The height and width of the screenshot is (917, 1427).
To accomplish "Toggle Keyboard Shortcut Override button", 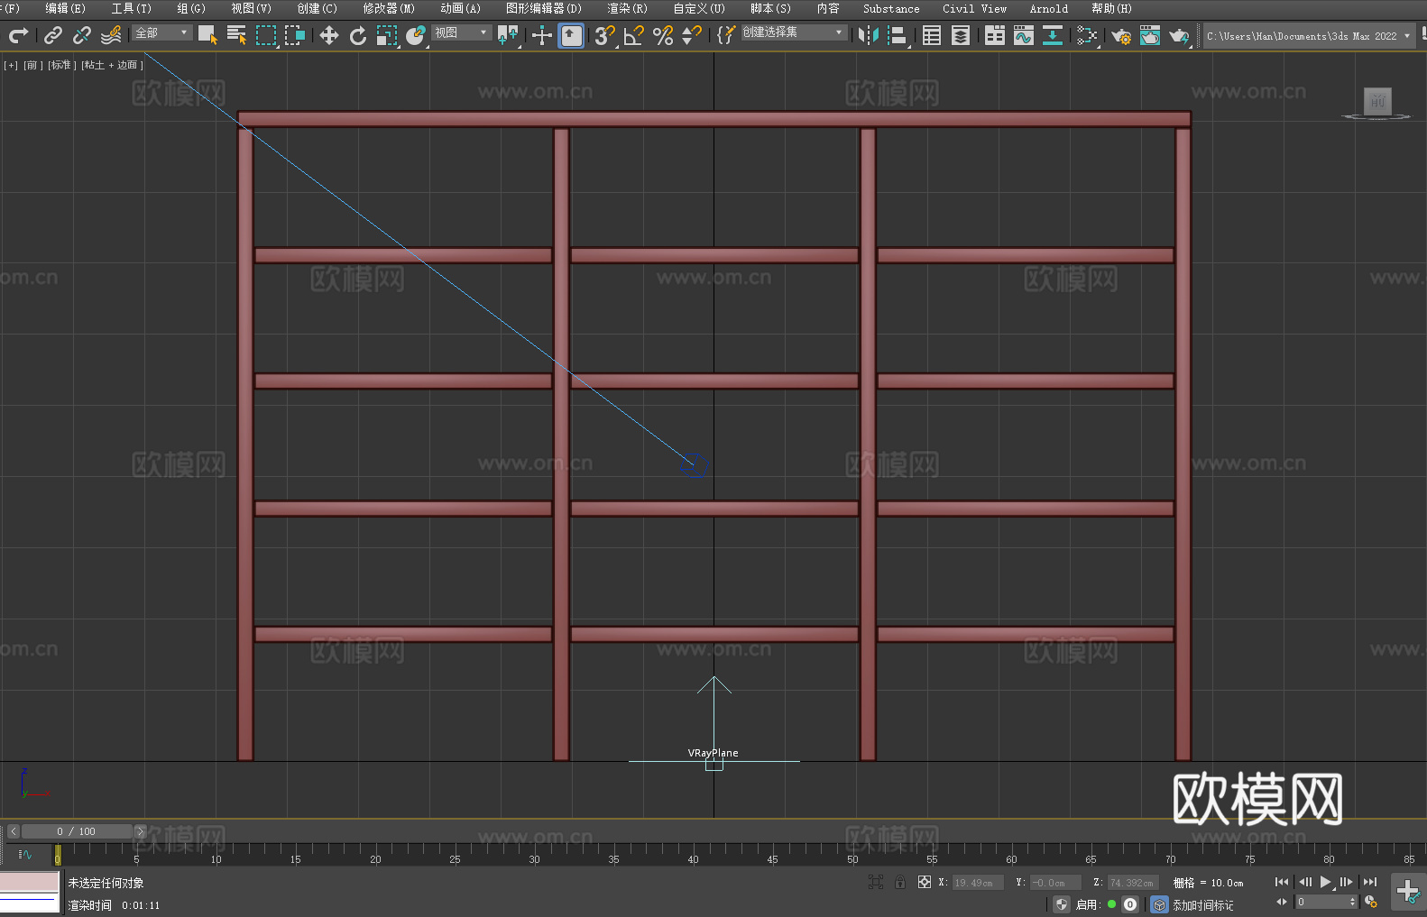I will (x=571, y=35).
